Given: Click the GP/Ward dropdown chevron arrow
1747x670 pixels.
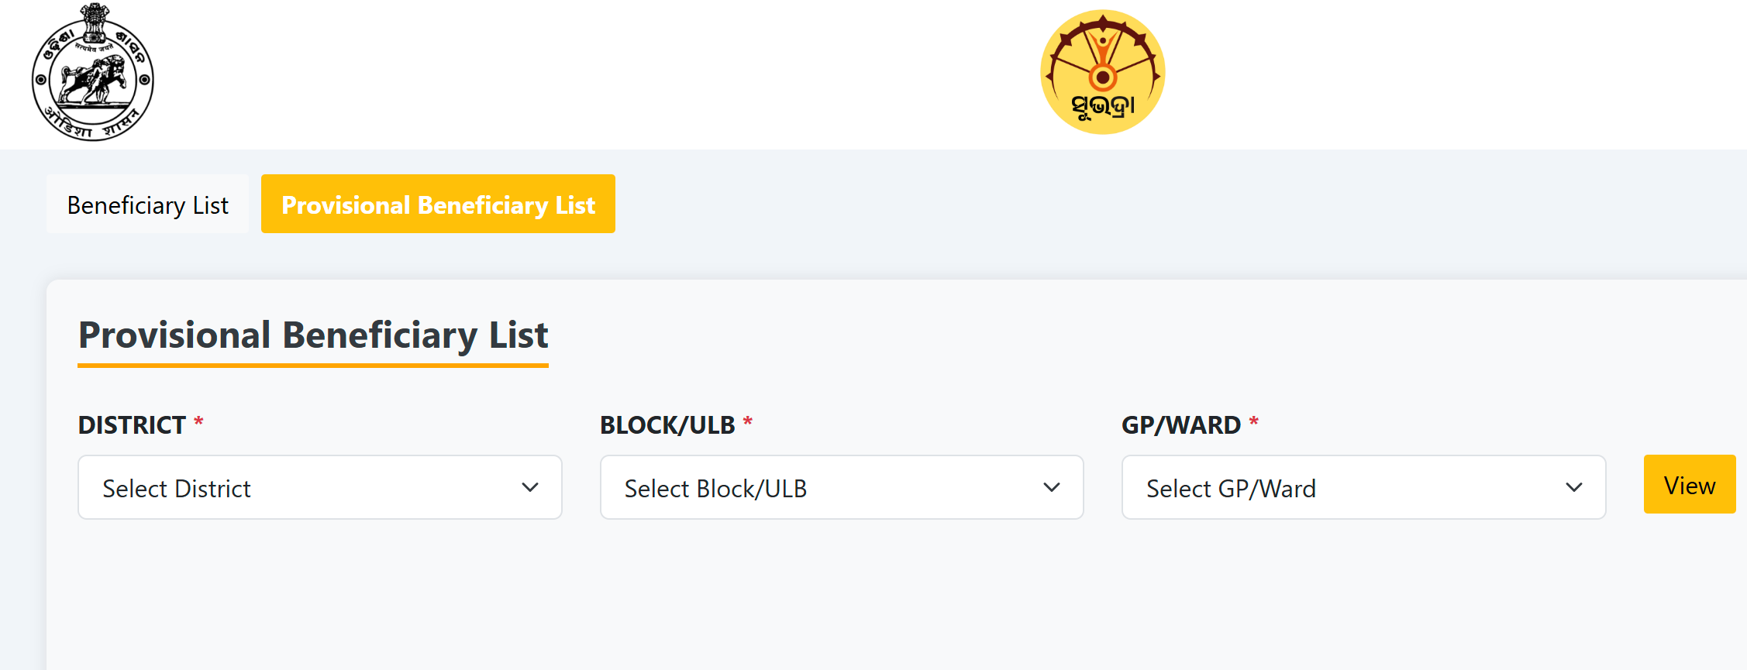Looking at the screenshot, I should [x=1574, y=487].
